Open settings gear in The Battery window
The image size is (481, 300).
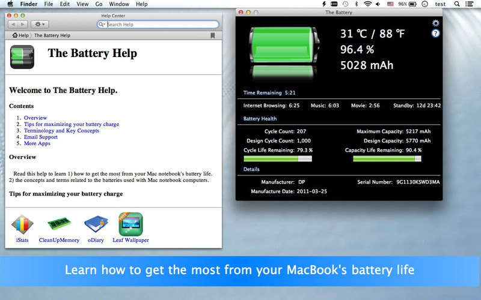pos(435,23)
